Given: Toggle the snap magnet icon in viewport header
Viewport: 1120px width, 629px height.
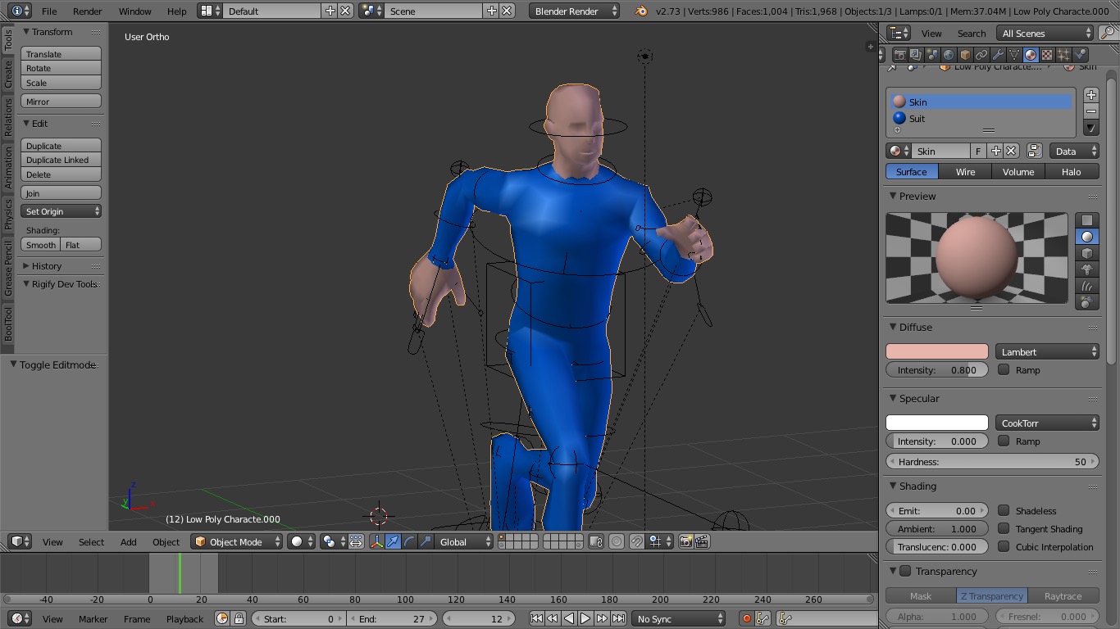Looking at the screenshot, I should 636,541.
